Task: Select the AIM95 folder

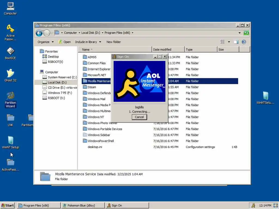Action: coord(92,57)
